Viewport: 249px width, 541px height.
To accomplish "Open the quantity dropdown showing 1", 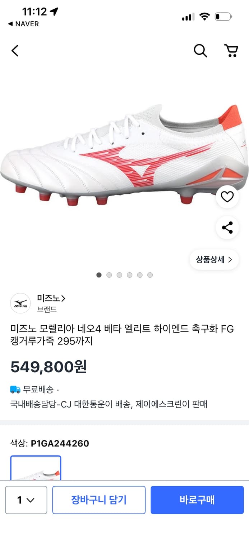I will [26, 500].
